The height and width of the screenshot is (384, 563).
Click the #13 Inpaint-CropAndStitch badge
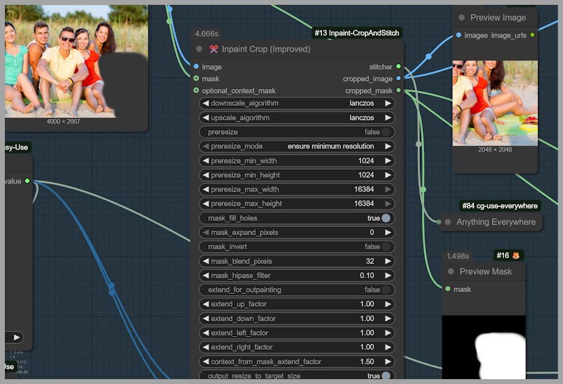click(x=357, y=33)
